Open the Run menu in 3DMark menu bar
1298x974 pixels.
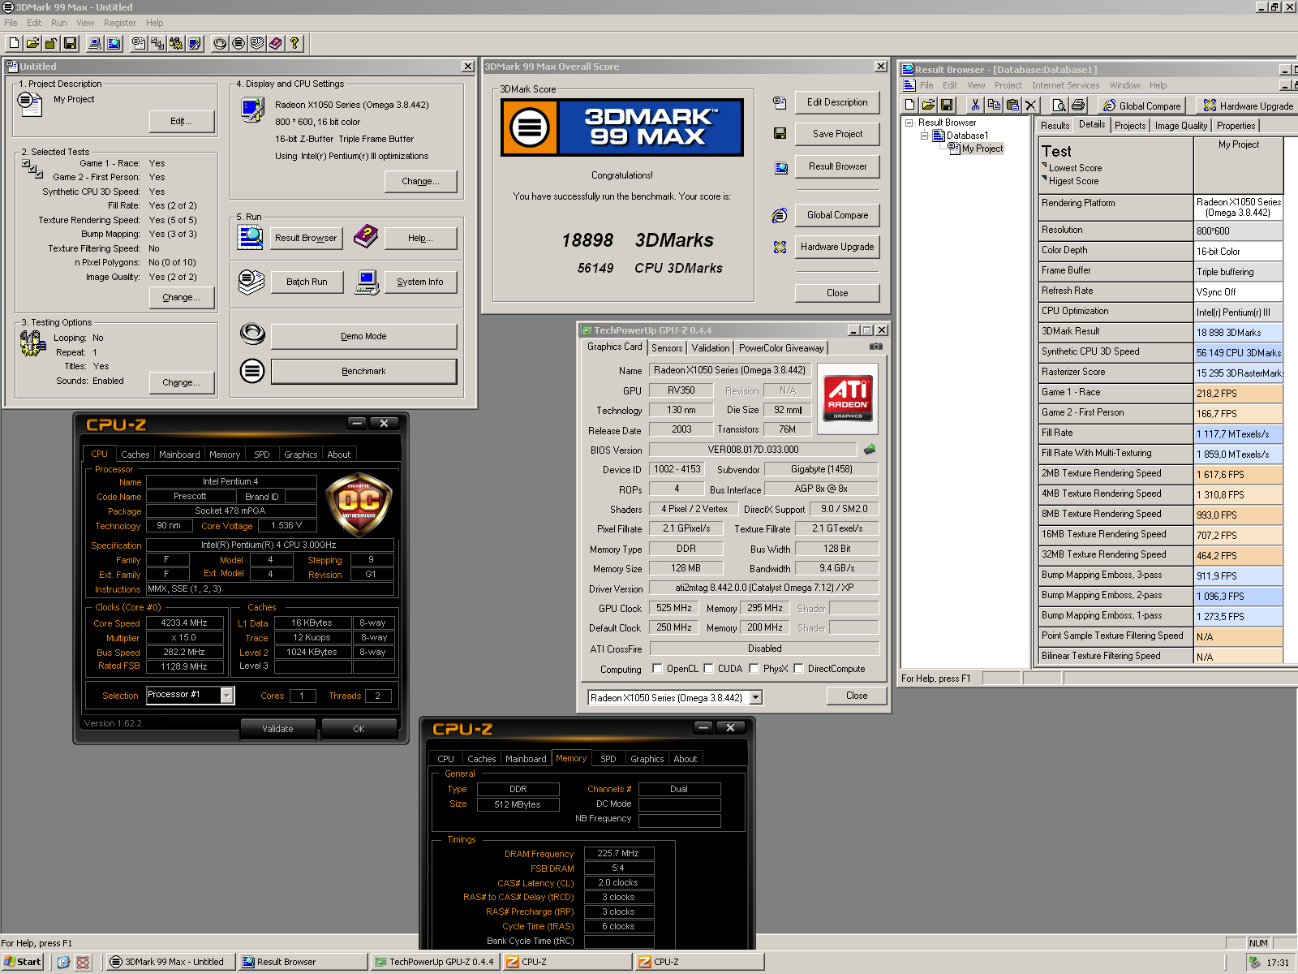(58, 23)
